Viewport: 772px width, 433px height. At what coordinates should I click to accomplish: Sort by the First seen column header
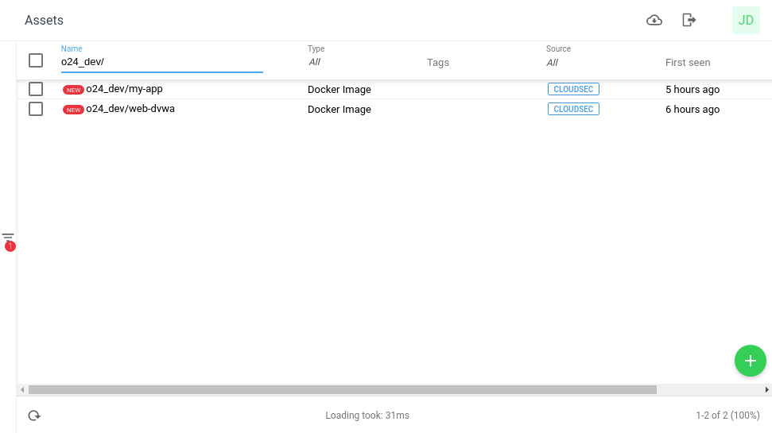click(x=688, y=62)
